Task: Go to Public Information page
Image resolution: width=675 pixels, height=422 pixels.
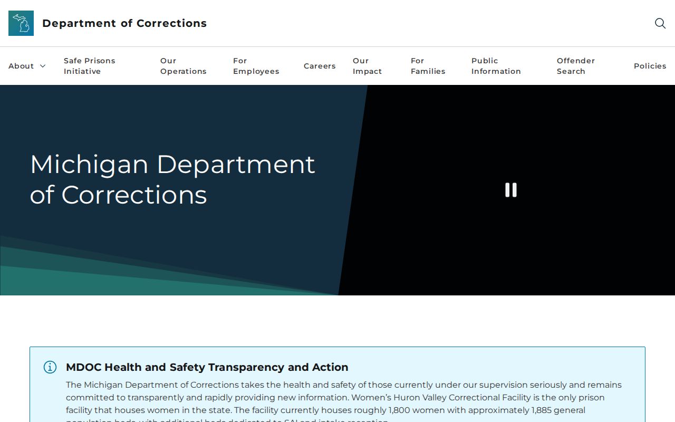Action: [x=496, y=66]
